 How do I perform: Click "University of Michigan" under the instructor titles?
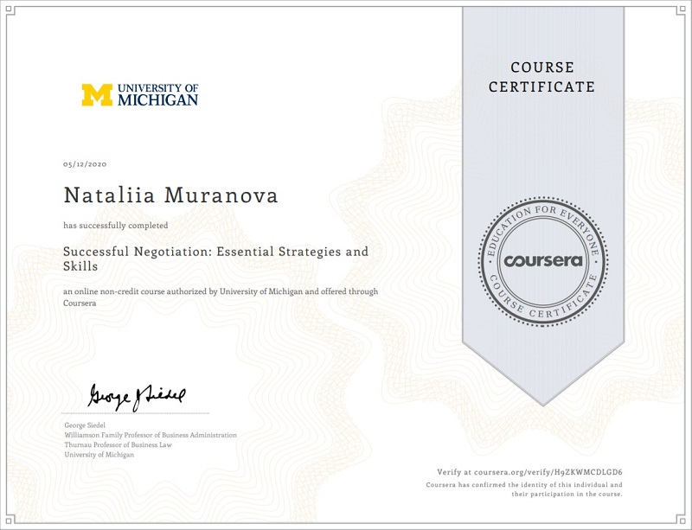(x=99, y=454)
